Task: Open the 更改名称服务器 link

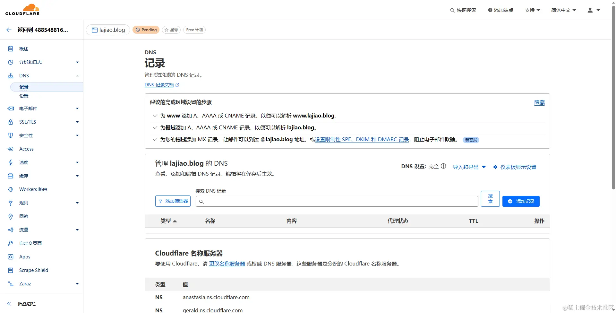Action: click(x=227, y=264)
